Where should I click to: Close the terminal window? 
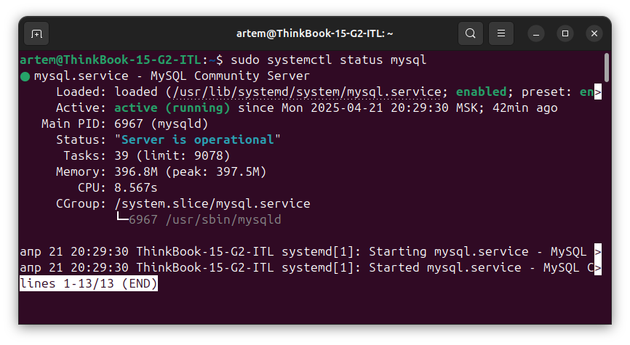coord(594,33)
